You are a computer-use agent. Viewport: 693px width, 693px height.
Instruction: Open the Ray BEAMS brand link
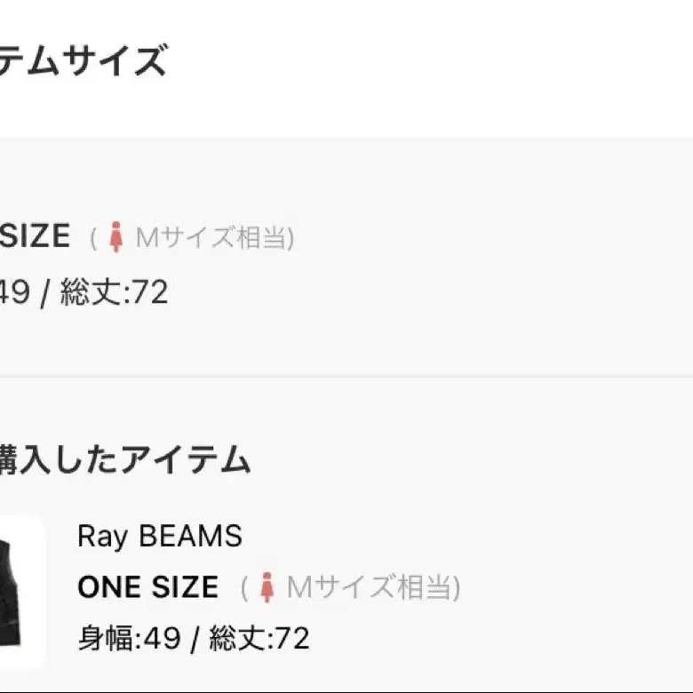click(160, 536)
